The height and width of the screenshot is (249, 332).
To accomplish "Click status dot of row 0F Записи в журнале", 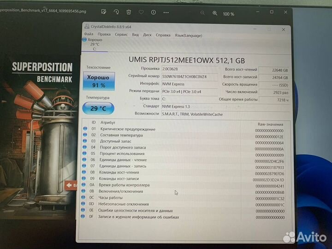I will [x=83, y=216].
